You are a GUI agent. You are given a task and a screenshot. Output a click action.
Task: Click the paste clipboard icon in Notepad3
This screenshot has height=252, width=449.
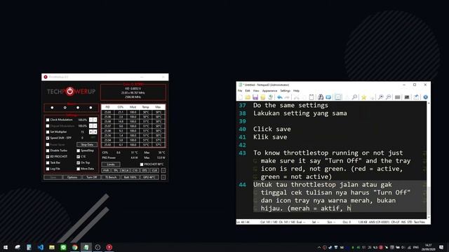(x=311, y=97)
